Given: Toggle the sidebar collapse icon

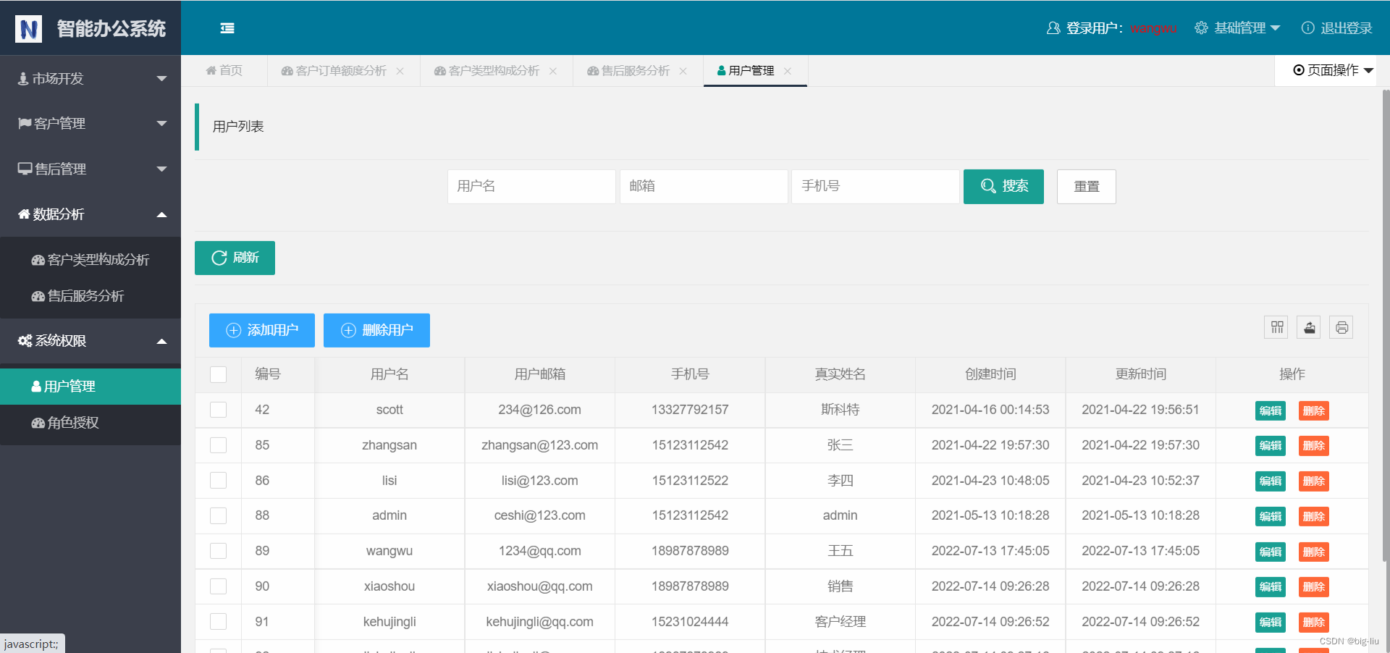Looking at the screenshot, I should tap(227, 28).
